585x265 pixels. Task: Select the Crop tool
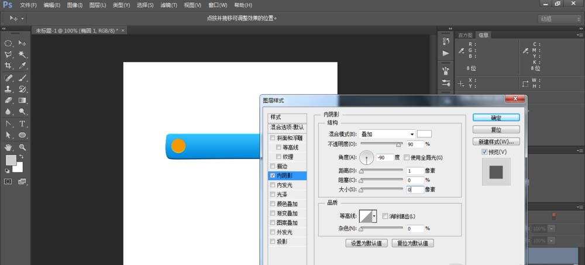(8, 66)
